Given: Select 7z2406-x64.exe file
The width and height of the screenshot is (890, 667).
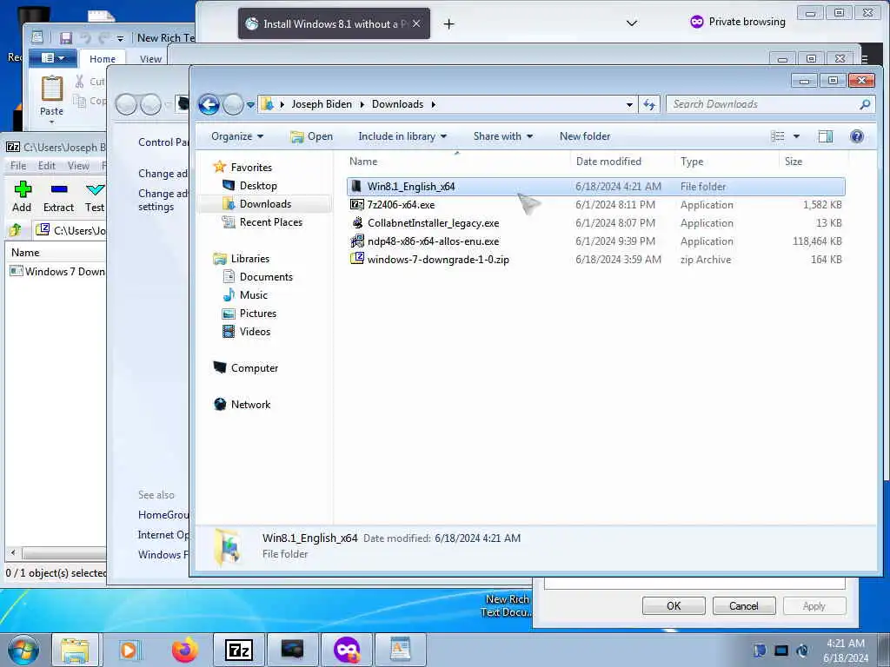Looking at the screenshot, I should [x=595, y=205].
